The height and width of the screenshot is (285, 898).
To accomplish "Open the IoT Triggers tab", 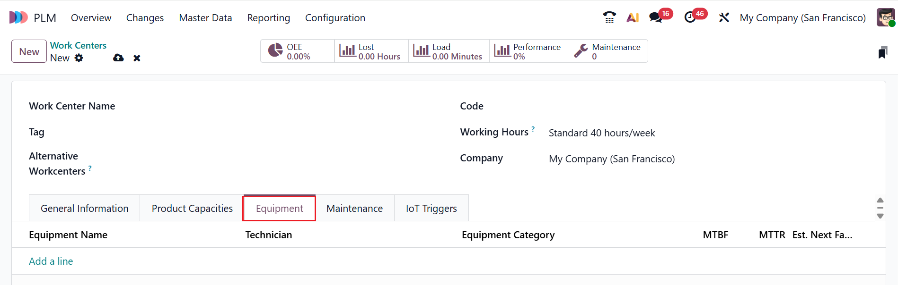I will tap(431, 209).
